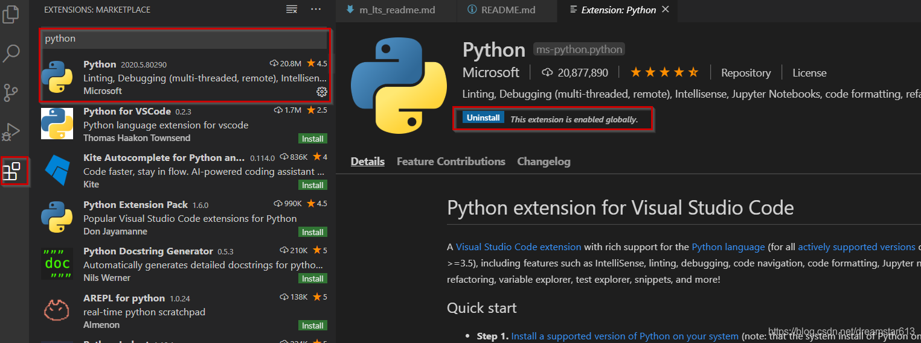Select Python Docstring Generator doc icon
Image resolution: width=921 pixels, height=343 pixels.
pos(57,263)
